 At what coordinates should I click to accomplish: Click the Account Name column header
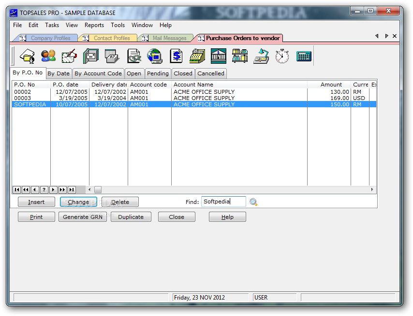pos(239,85)
